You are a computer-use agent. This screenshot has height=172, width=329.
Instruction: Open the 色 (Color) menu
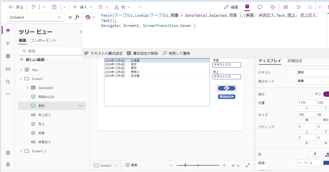[122, 7]
